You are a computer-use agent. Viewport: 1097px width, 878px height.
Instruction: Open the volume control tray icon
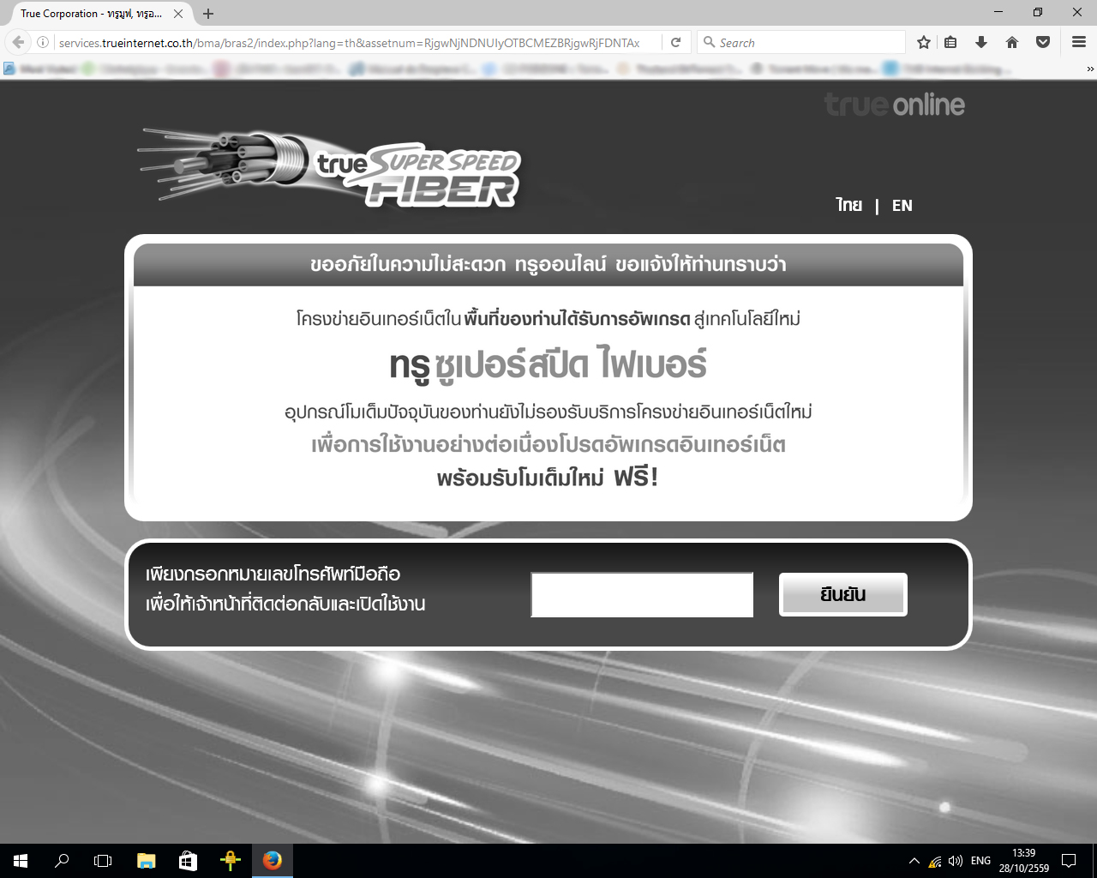(956, 861)
